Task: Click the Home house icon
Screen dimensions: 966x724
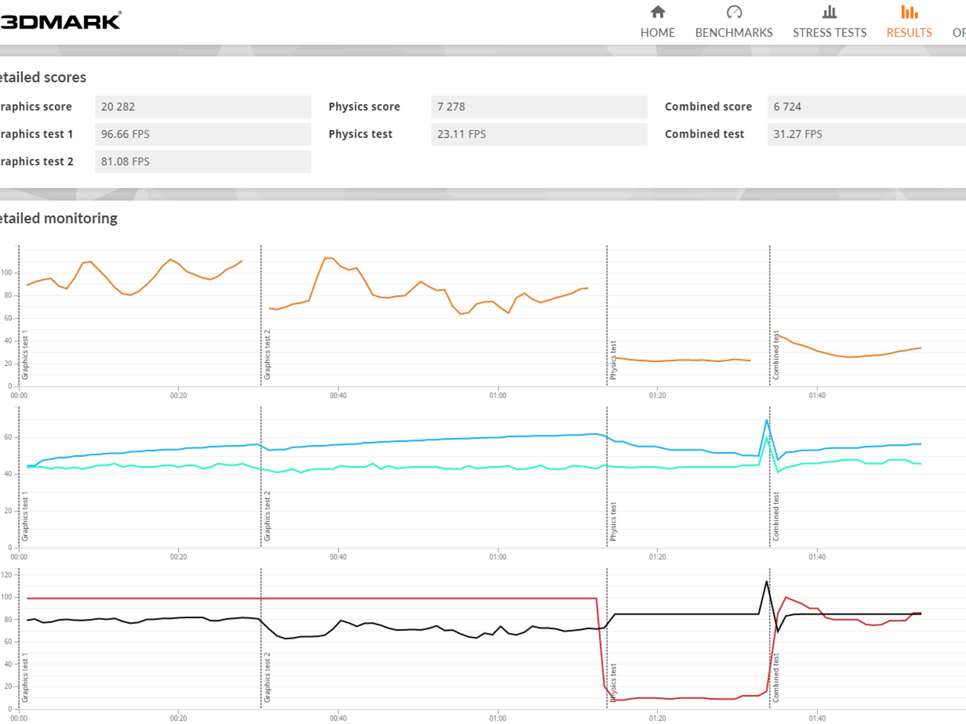Action: pos(658,12)
